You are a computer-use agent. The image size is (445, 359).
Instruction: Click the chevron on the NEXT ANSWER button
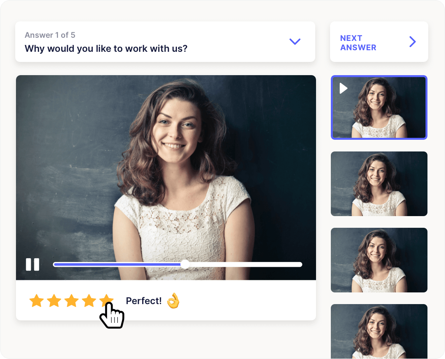[x=412, y=41]
